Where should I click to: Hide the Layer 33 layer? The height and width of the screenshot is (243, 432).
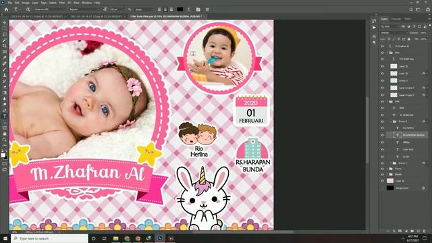click(x=383, y=66)
